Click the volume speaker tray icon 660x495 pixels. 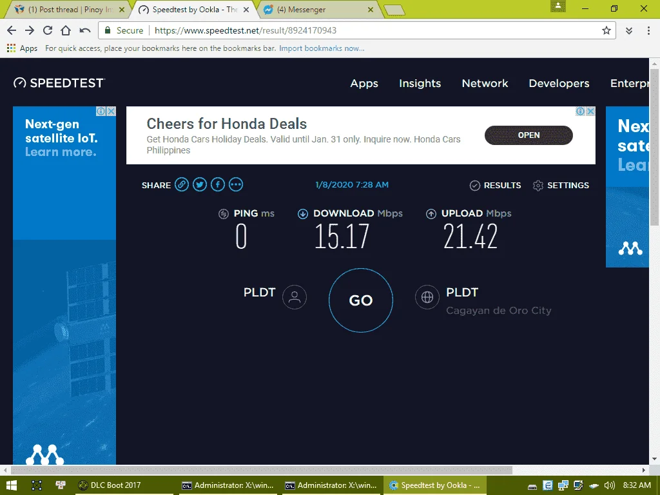pyautogui.click(x=609, y=486)
